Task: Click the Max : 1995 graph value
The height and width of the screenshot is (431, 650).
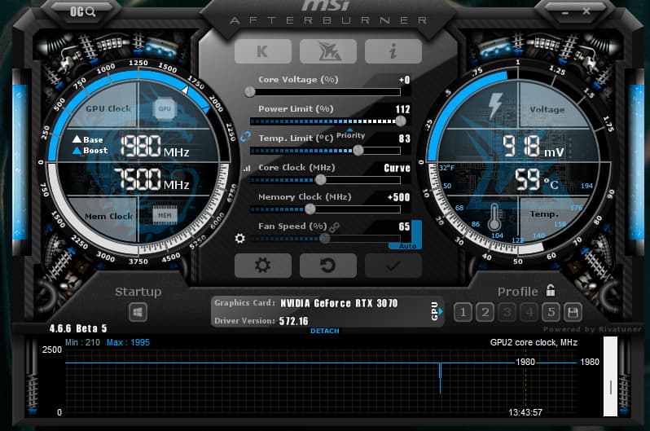Action: click(x=128, y=342)
